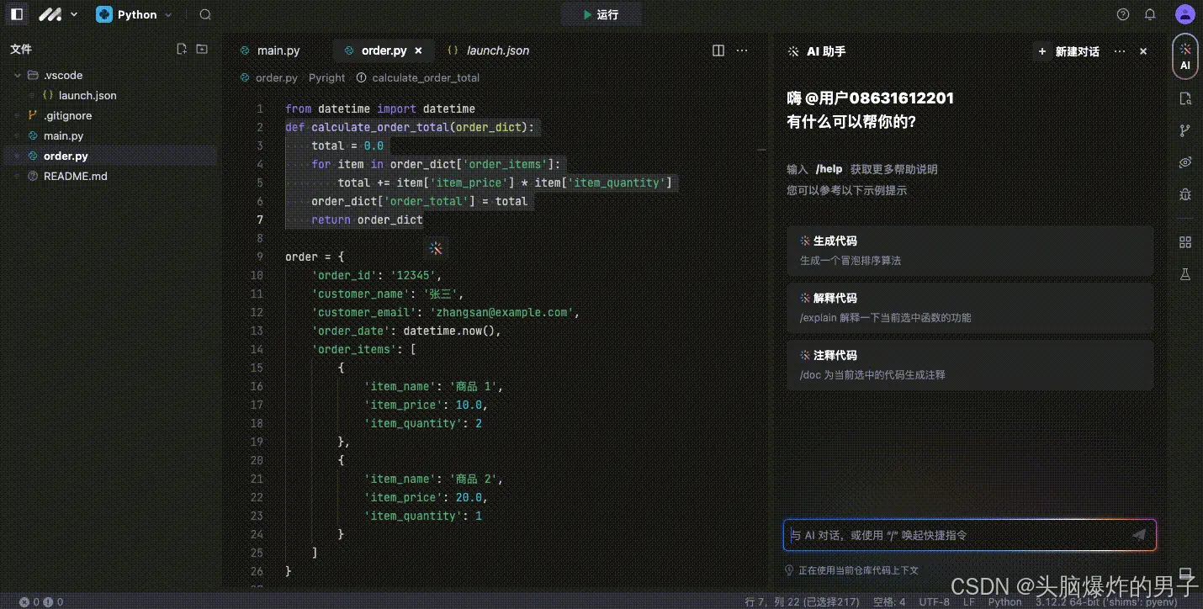Click the extensions grid icon

click(x=1184, y=241)
